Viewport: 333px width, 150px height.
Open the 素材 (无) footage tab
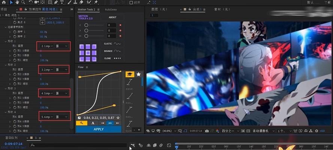(x=222, y=9)
